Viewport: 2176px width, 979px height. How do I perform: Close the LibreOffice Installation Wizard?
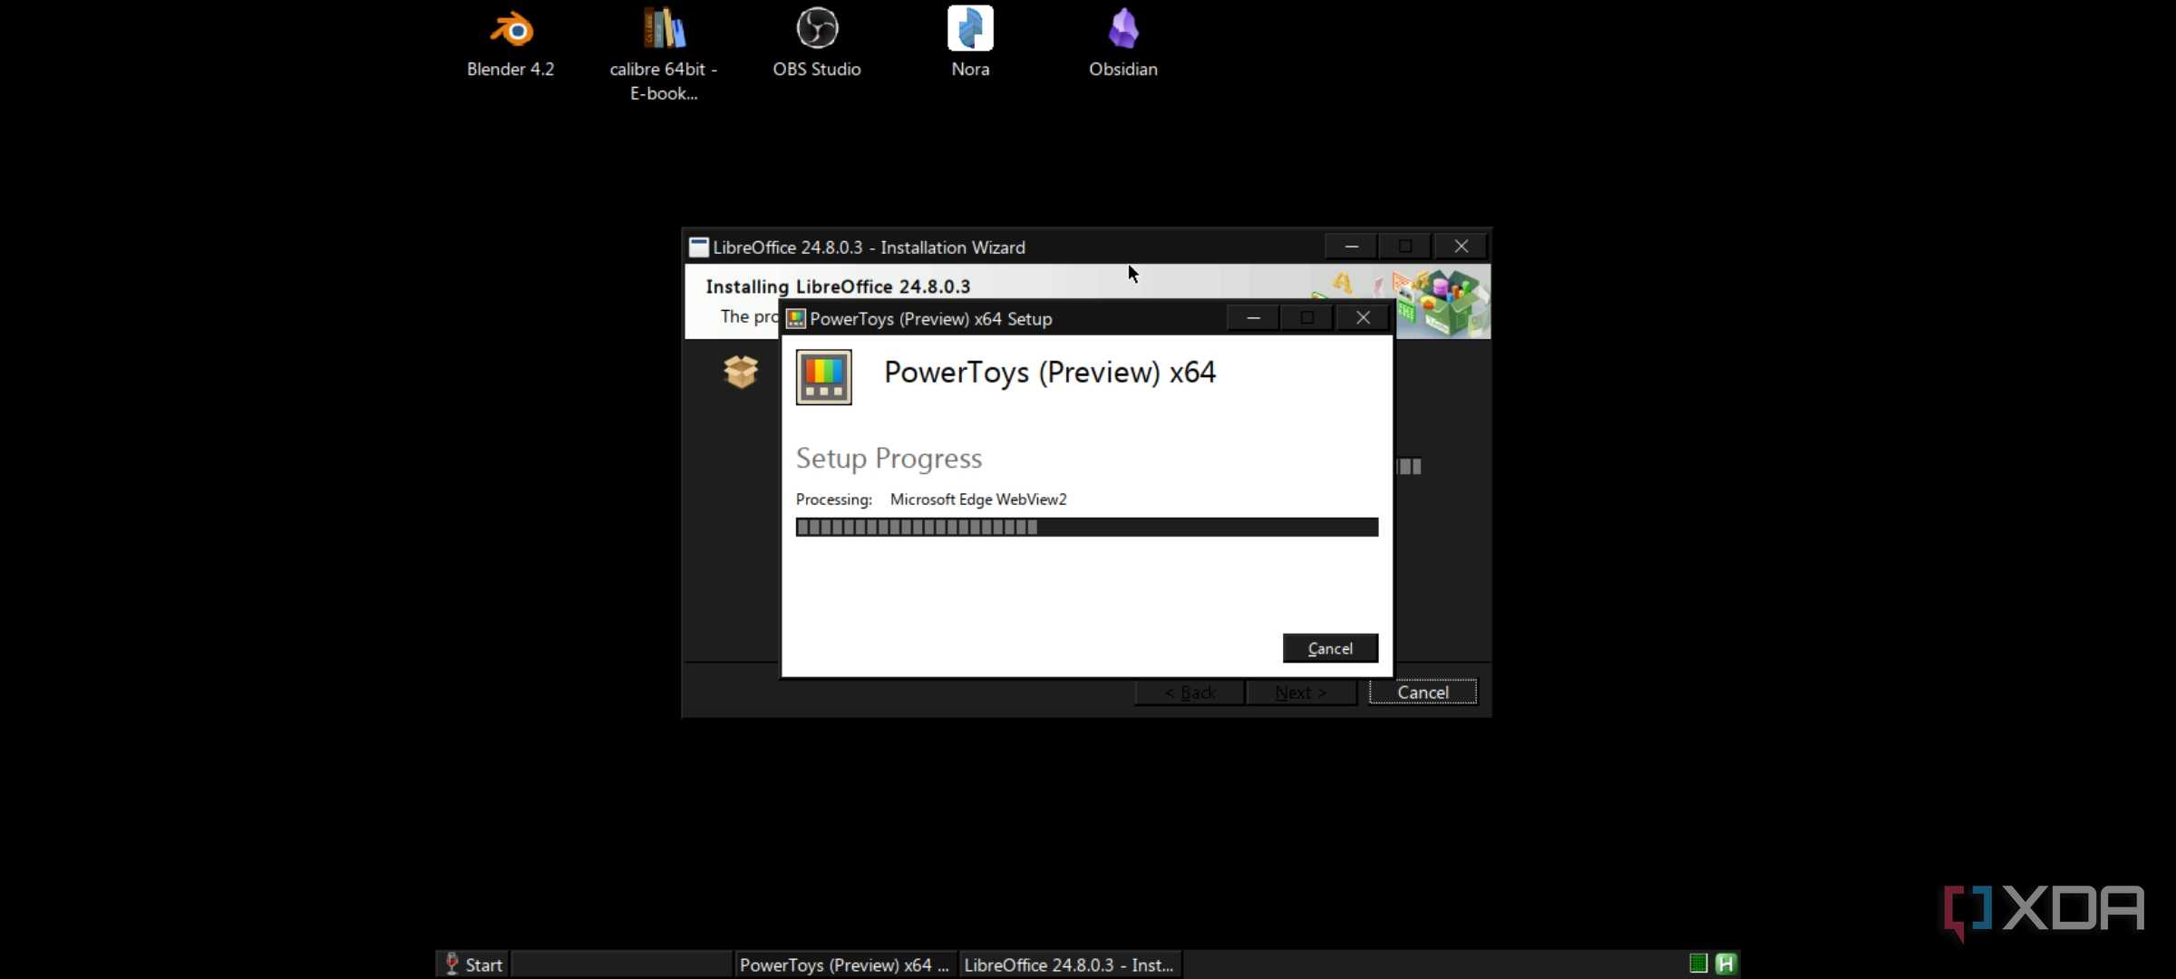point(1461,247)
